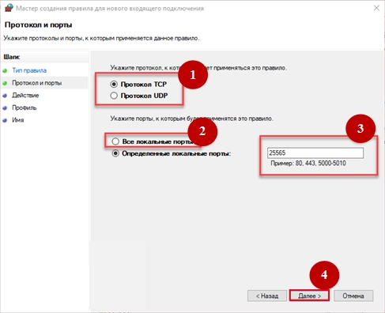Click the port input field containing 25565
Image resolution: width=385 pixels, height=313 pixels.
[x=315, y=153]
